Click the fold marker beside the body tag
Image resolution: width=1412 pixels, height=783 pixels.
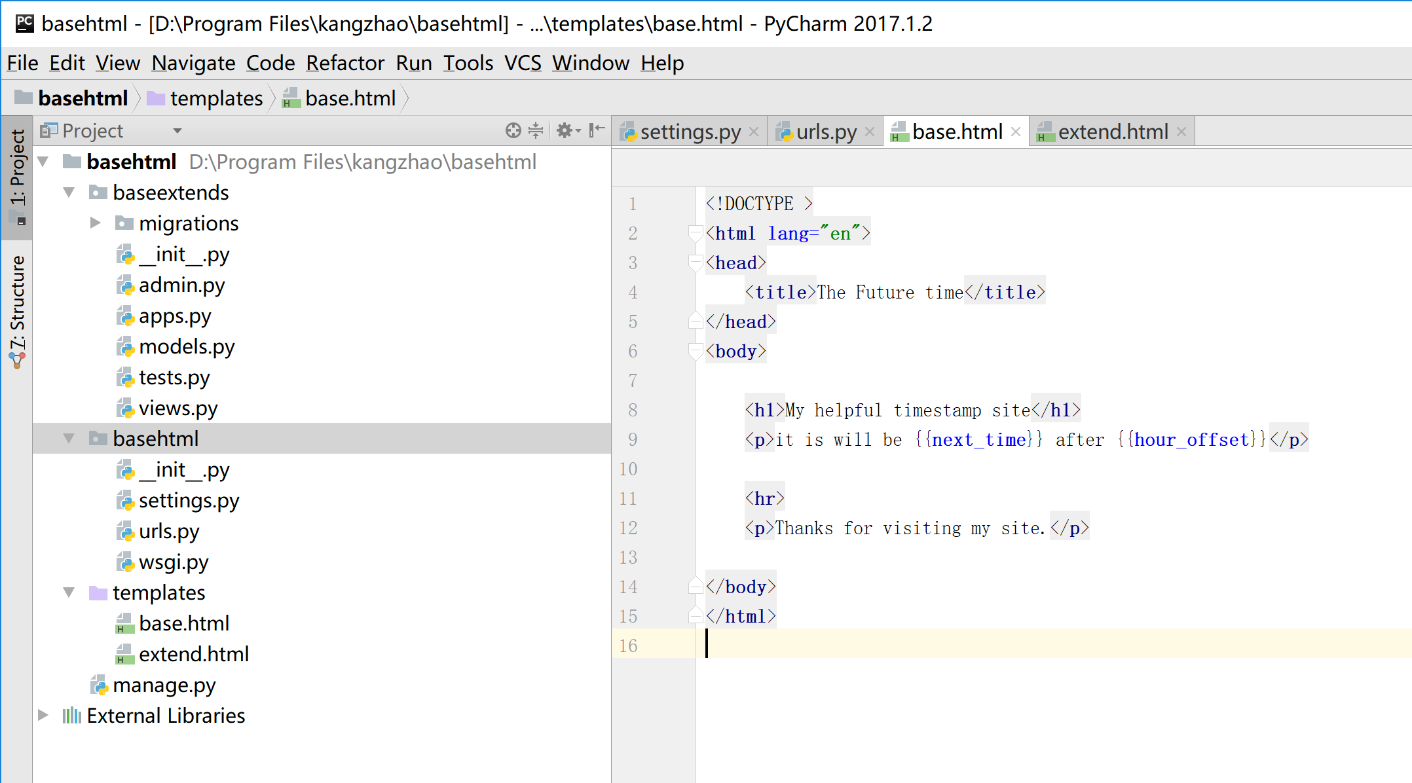click(694, 351)
